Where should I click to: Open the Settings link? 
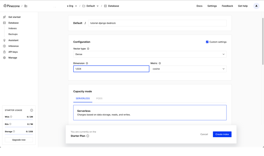(x=212, y=6)
